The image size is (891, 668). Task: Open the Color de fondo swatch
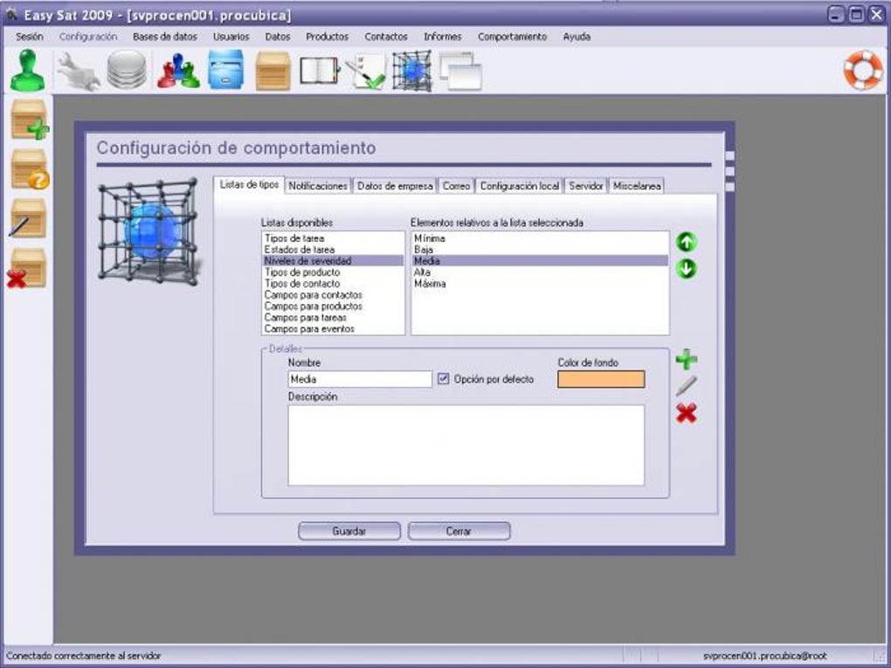point(603,379)
